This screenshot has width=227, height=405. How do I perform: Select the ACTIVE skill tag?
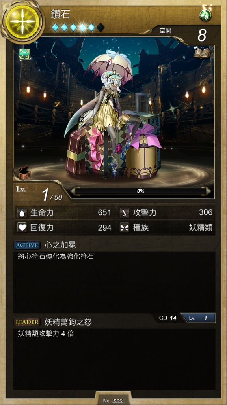click(27, 245)
